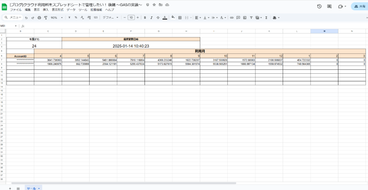Open the 編集 menu

tap(28, 10)
